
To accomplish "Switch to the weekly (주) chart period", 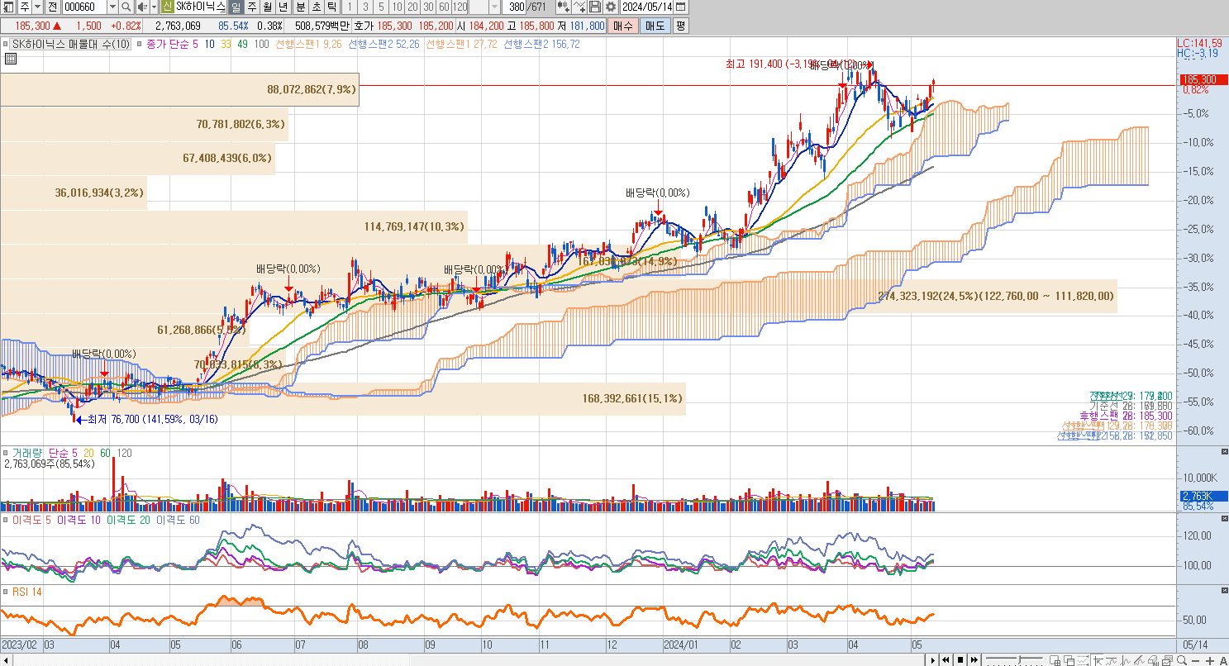I will coord(251,7).
